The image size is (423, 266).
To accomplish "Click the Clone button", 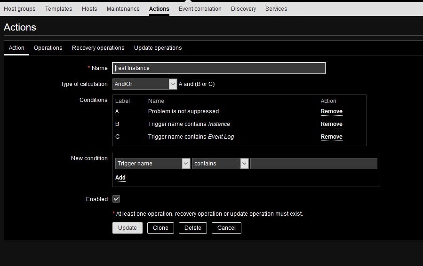I will (x=160, y=228).
